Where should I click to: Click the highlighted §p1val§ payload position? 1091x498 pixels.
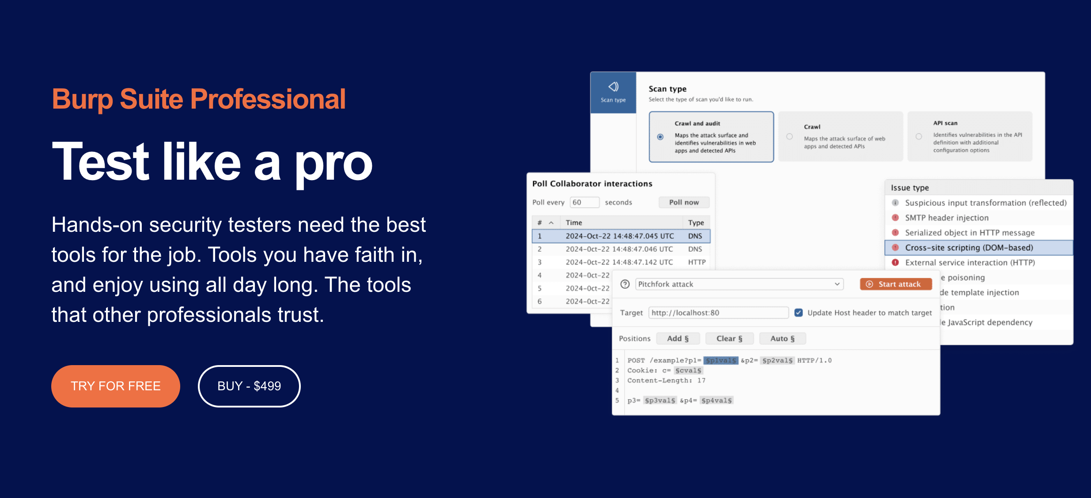click(721, 361)
